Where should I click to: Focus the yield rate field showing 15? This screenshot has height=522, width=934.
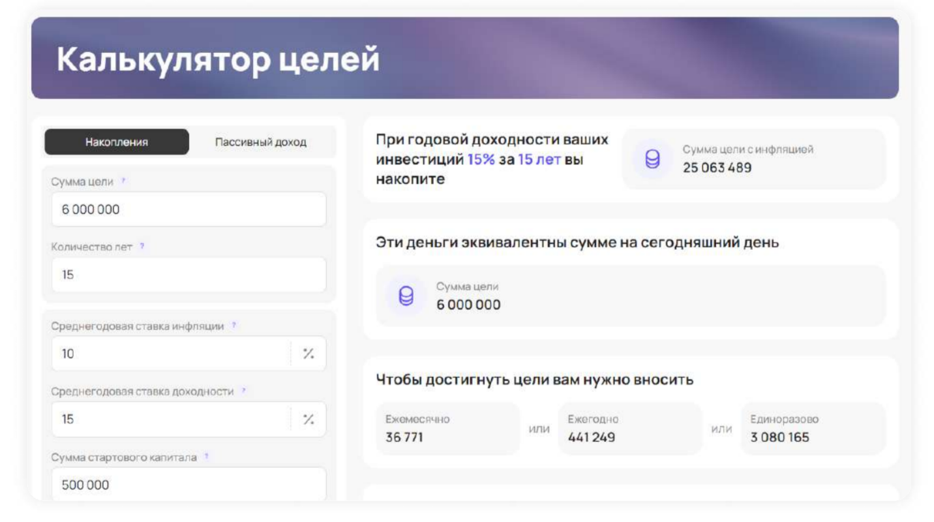(188, 420)
